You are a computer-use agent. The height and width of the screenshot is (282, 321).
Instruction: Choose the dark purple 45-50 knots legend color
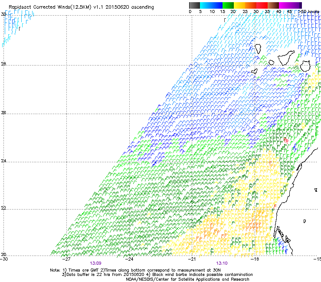(296, 5)
